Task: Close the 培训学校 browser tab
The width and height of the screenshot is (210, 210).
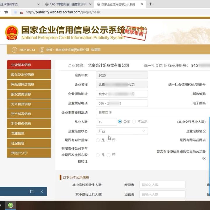Action: [38, 4]
